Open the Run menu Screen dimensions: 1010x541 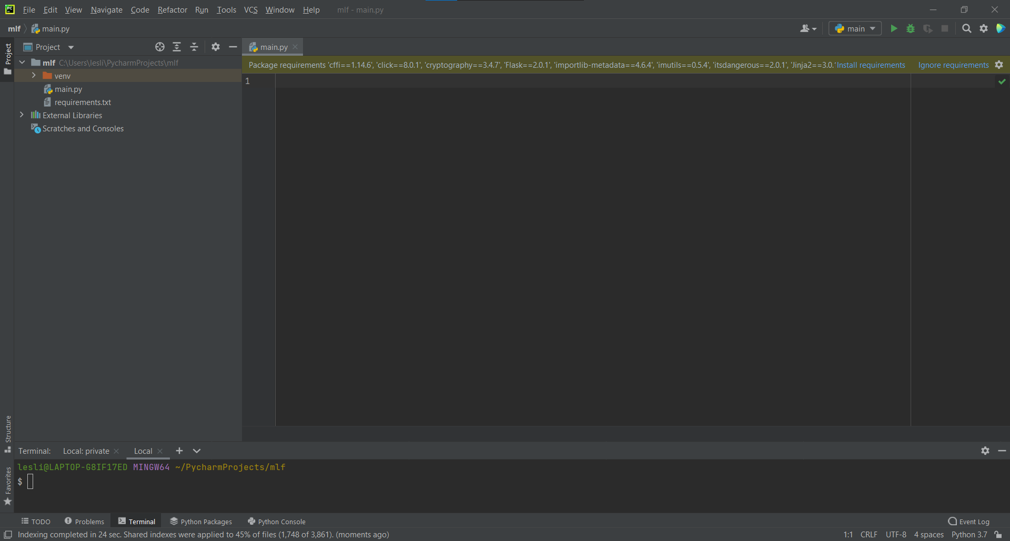pyautogui.click(x=201, y=10)
